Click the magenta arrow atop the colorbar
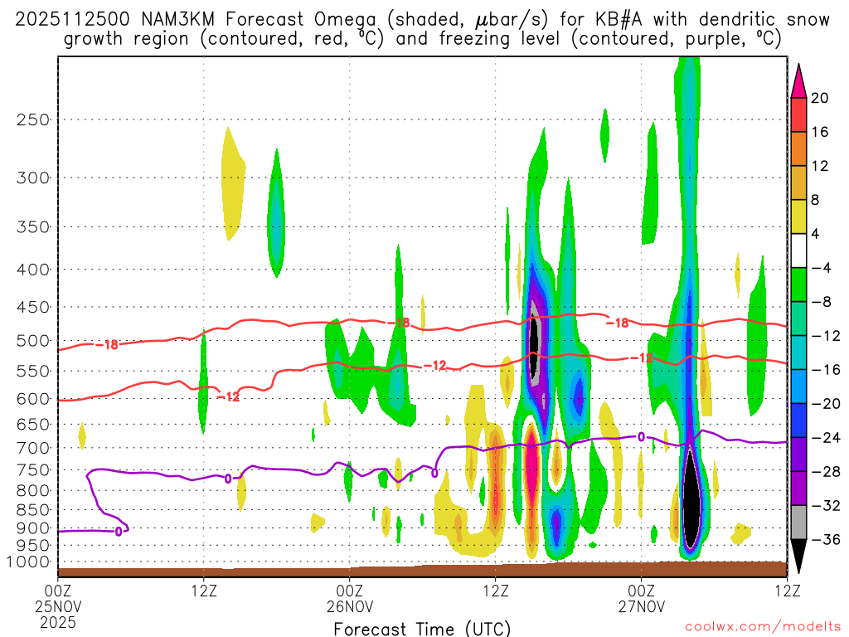The image size is (849, 637). click(798, 80)
